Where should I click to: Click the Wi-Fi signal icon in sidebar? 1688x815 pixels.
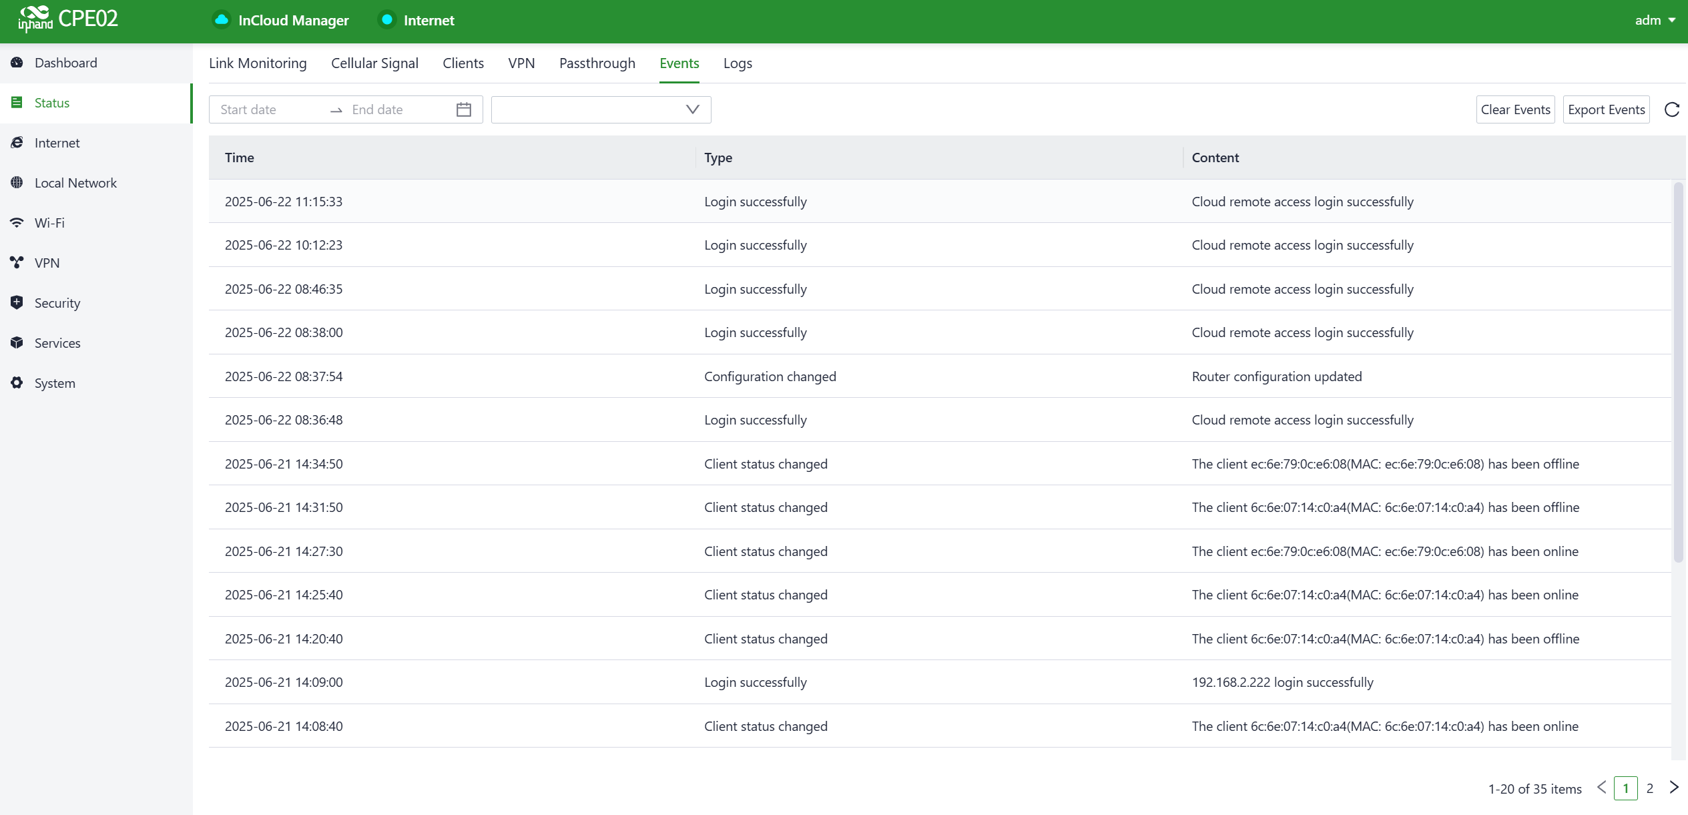[17, 223]
